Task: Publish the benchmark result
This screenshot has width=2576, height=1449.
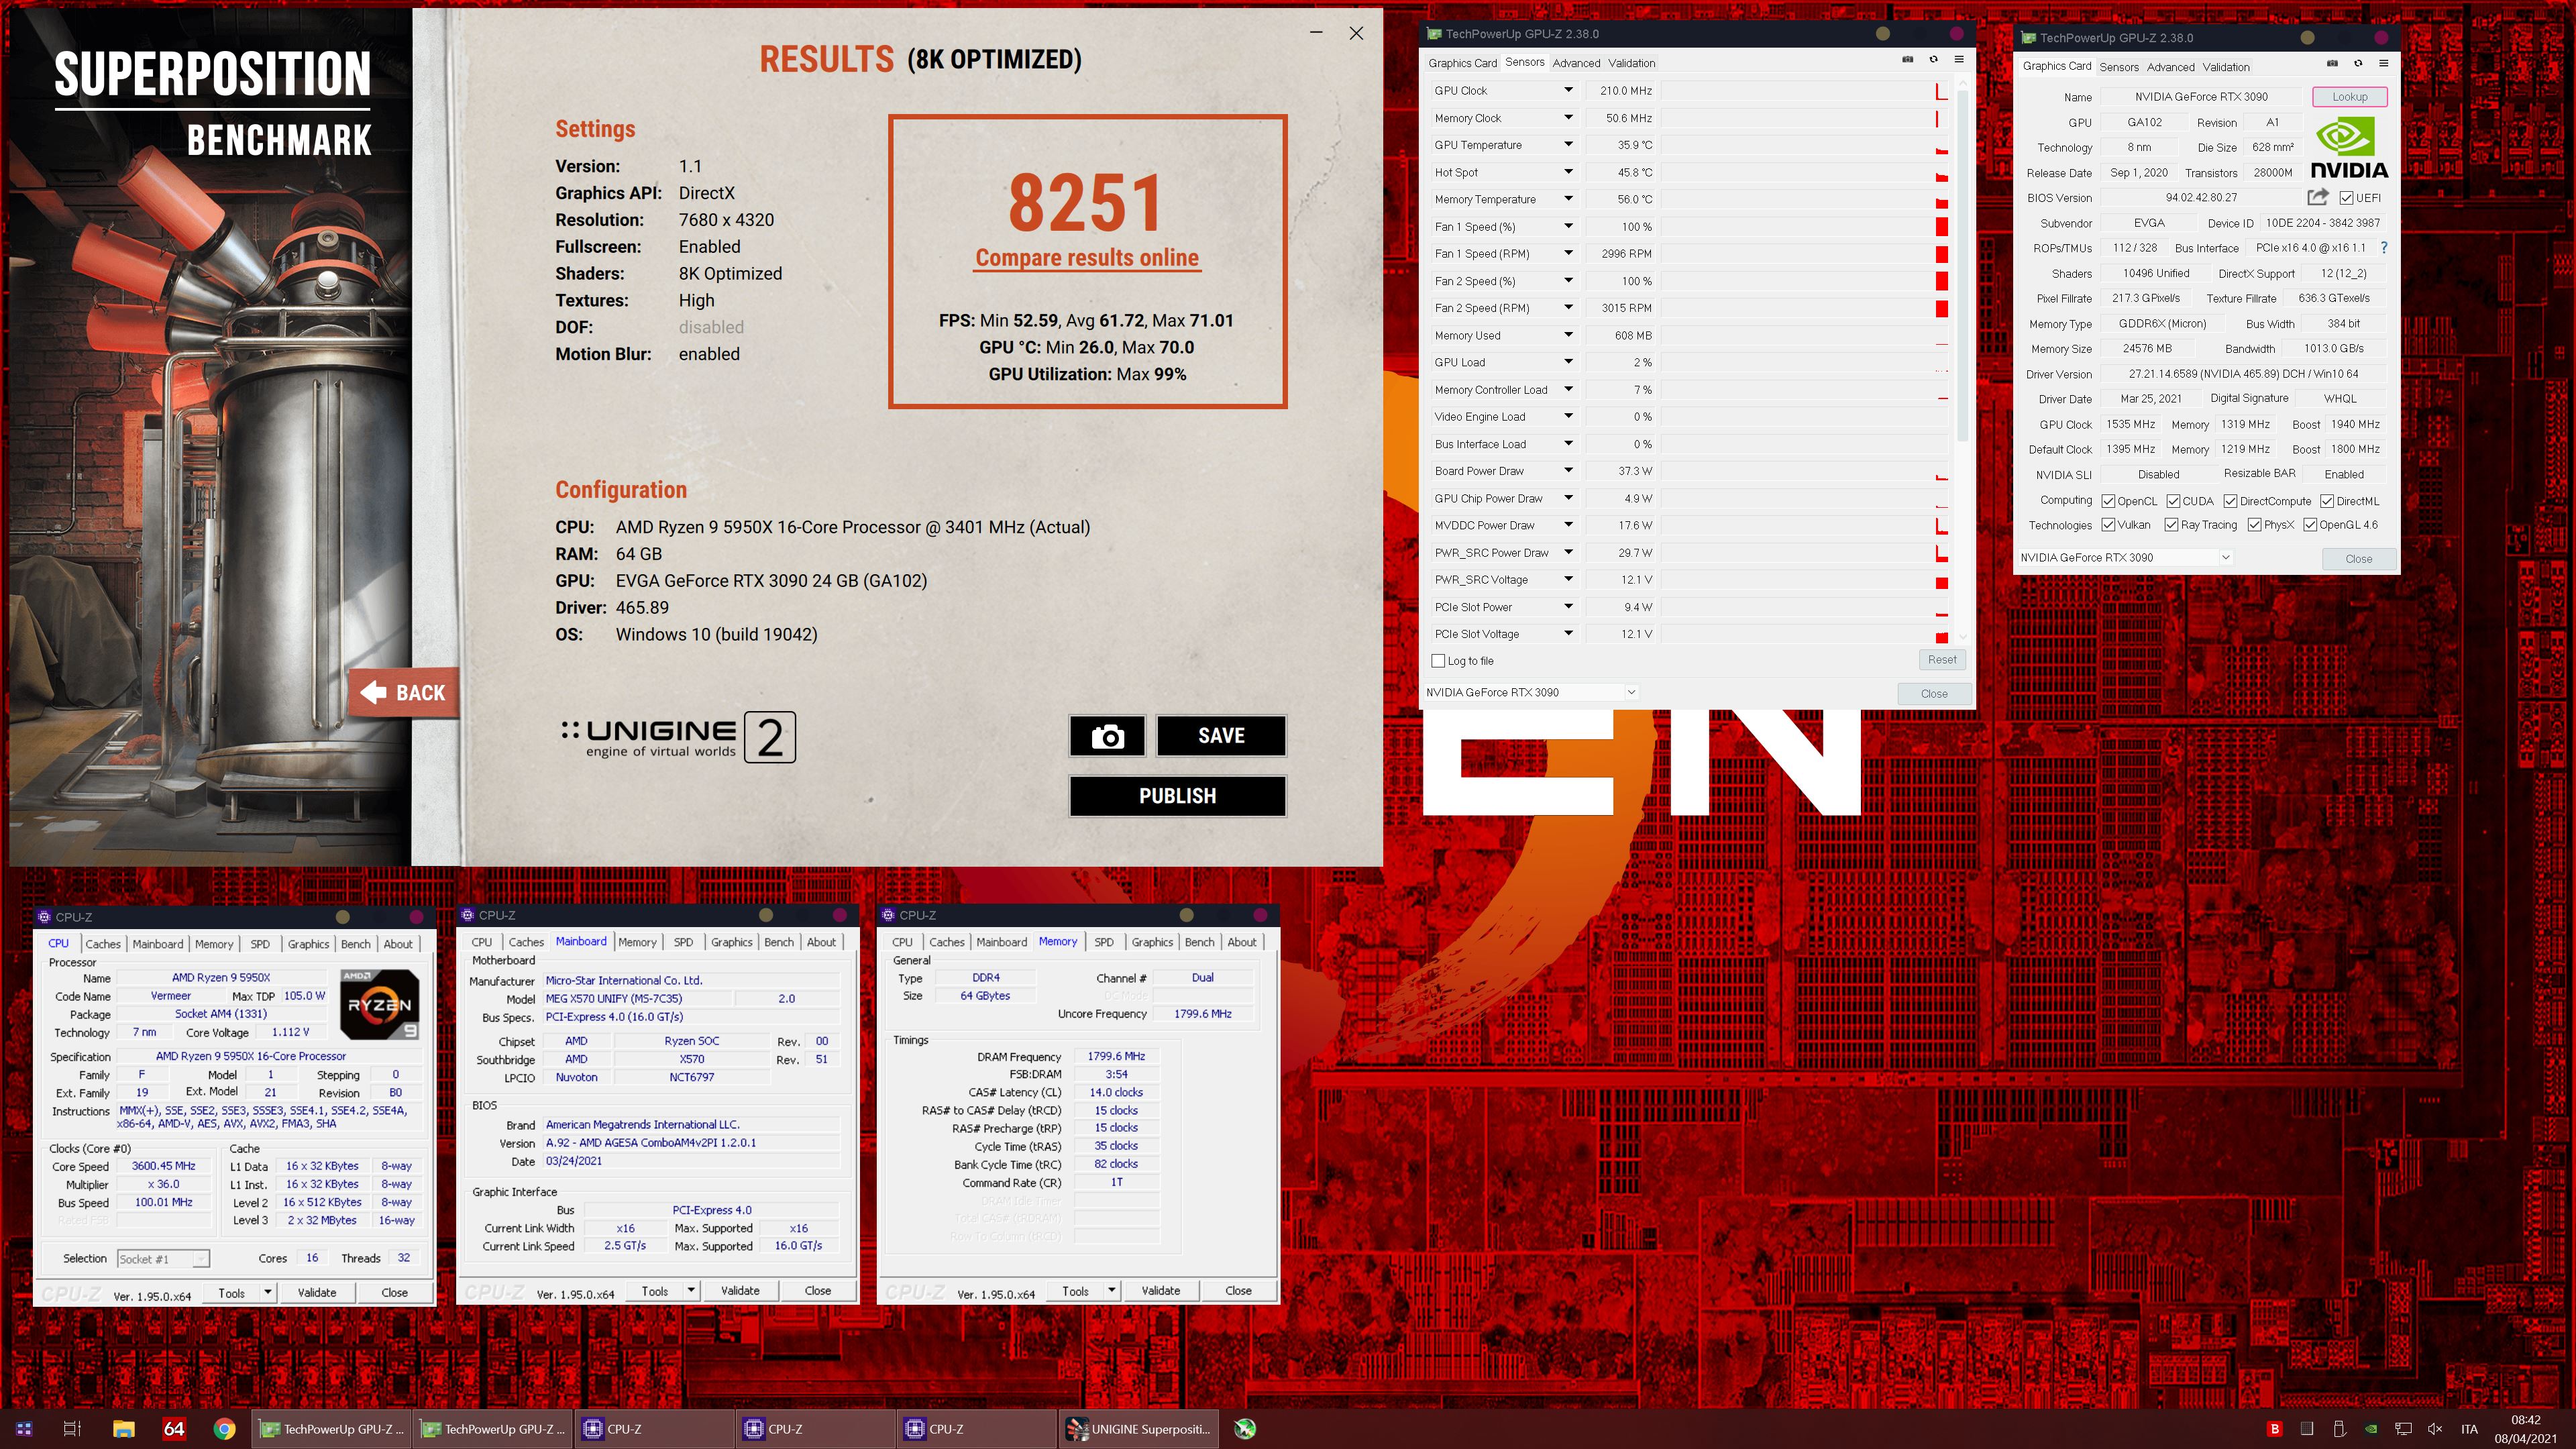Action: pyautogui.click(x=1177, y=796)
